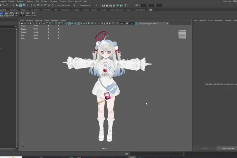Click the Undo arrow icon
This screenshot has height=158, width=237.
point(3,5)
